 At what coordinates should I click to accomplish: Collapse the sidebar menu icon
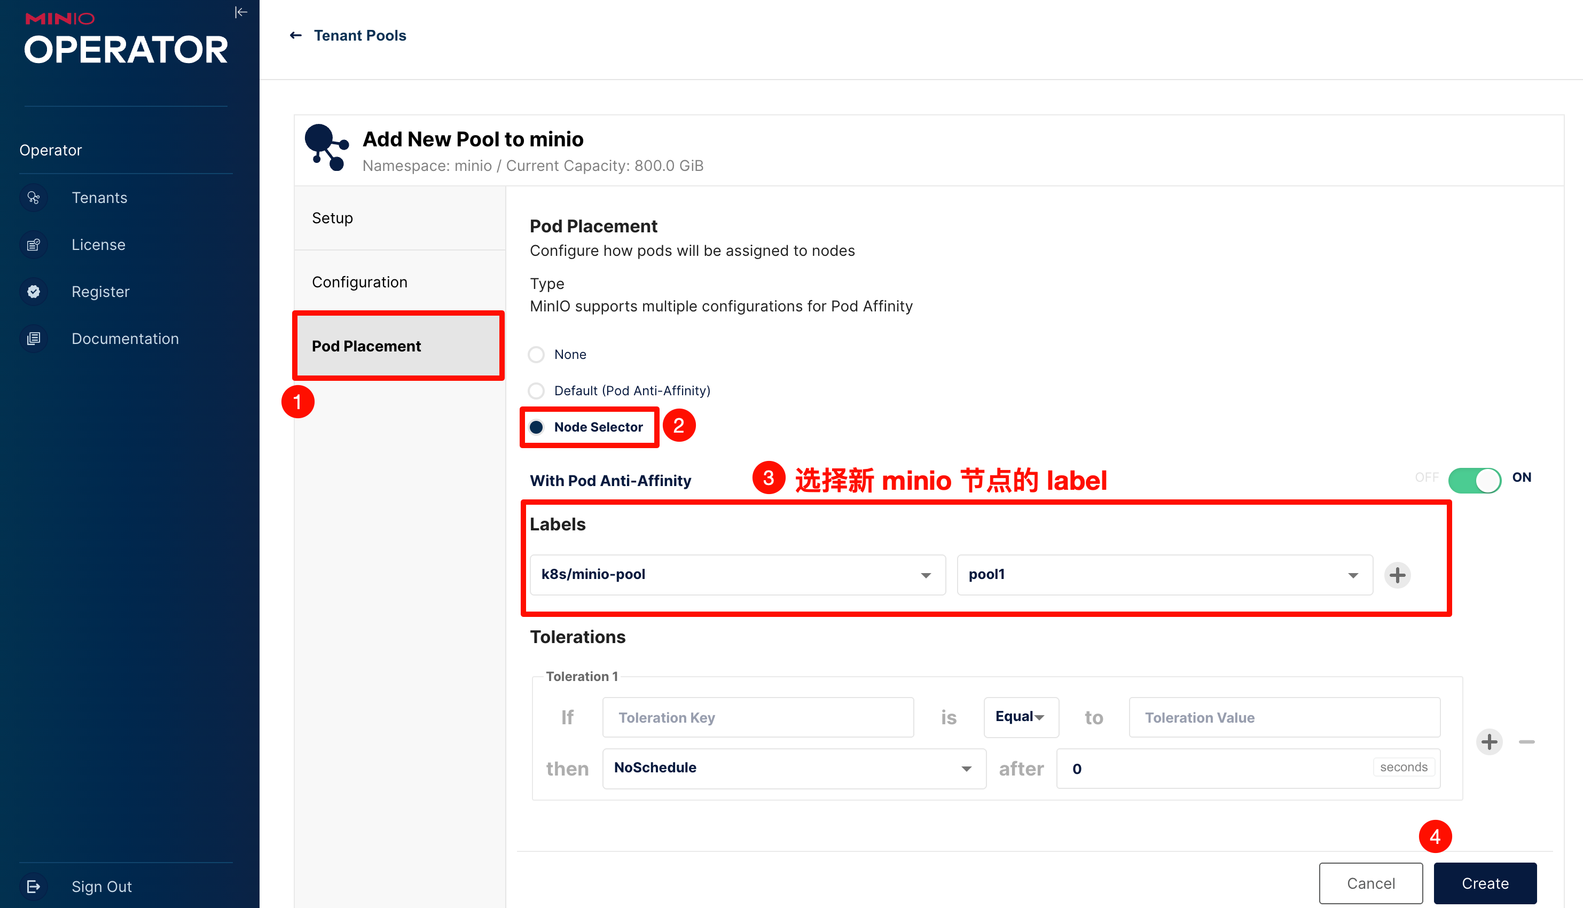241,12
